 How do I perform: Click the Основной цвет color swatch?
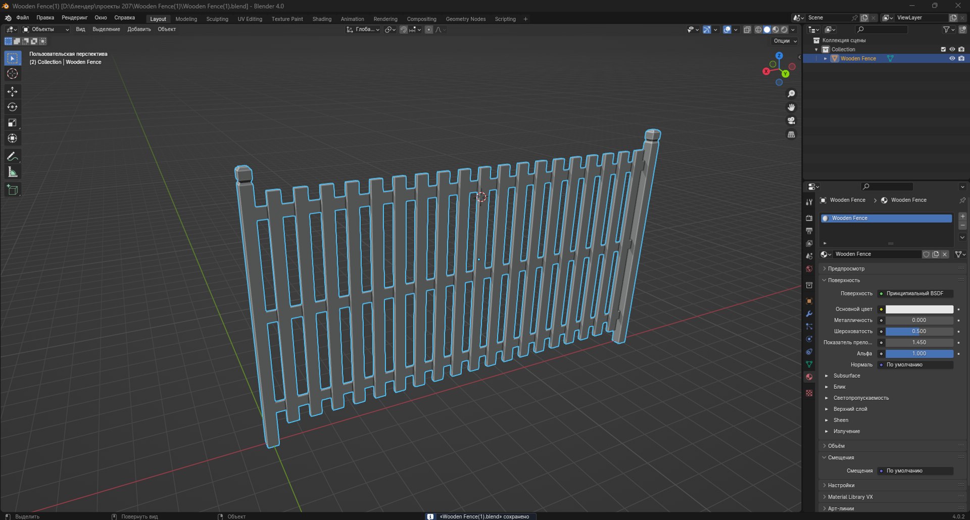tap(919, 309)
